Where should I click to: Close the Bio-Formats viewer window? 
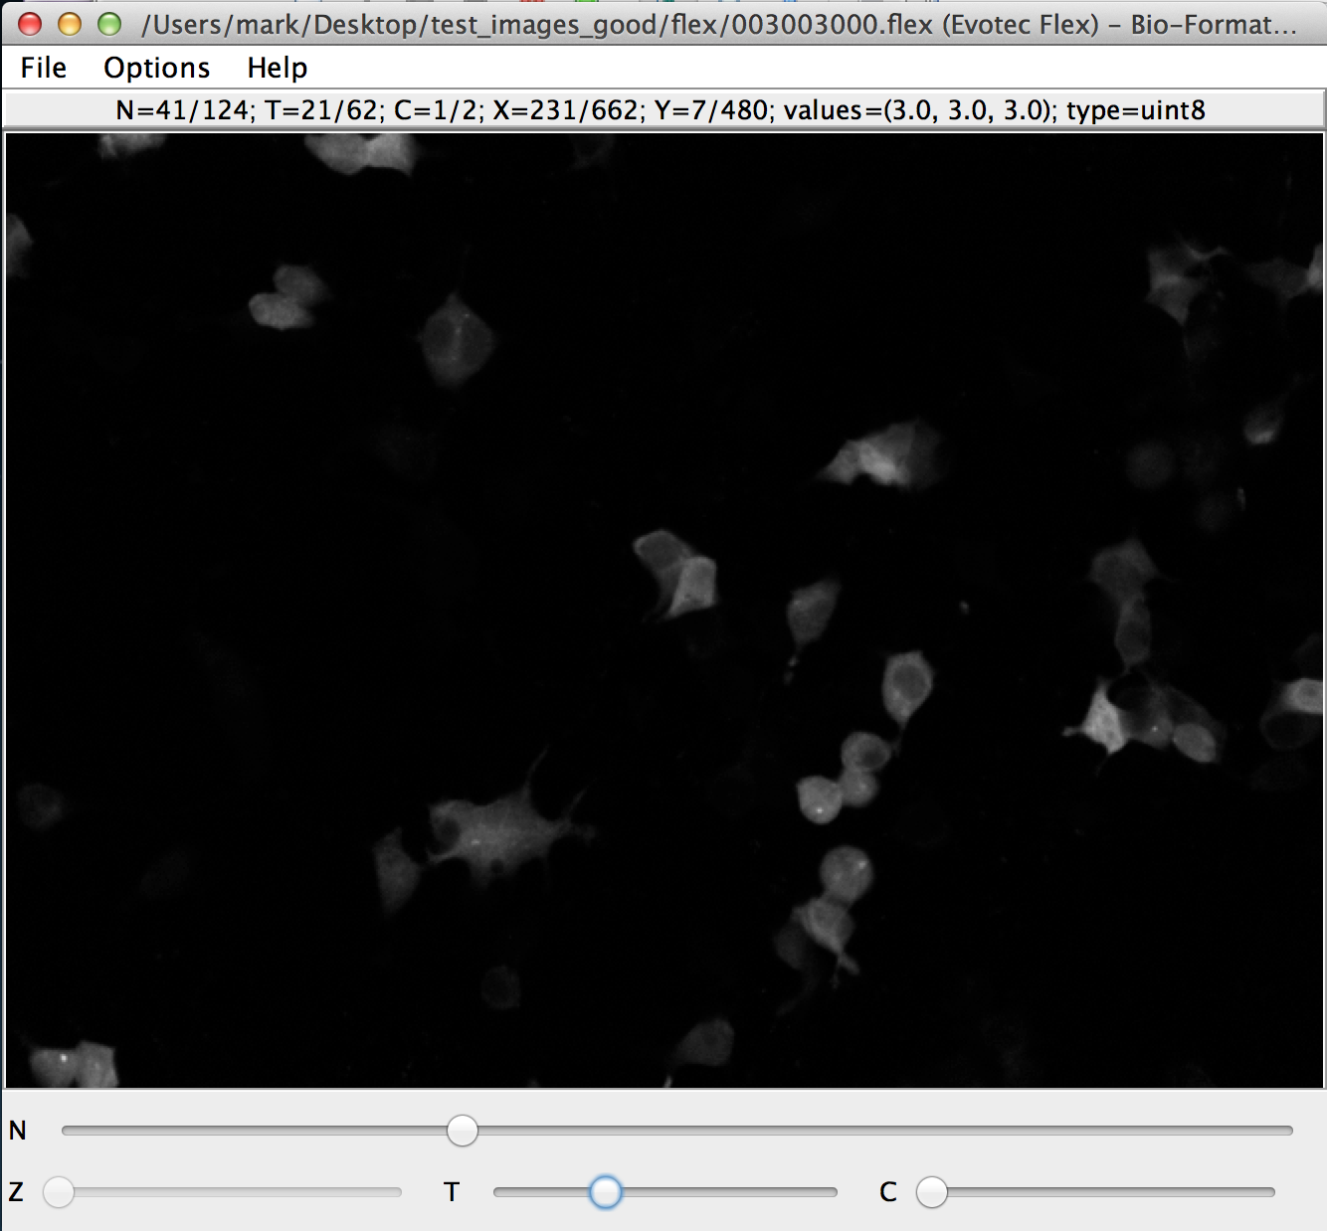pyautogui.click(x=30, y=24)
